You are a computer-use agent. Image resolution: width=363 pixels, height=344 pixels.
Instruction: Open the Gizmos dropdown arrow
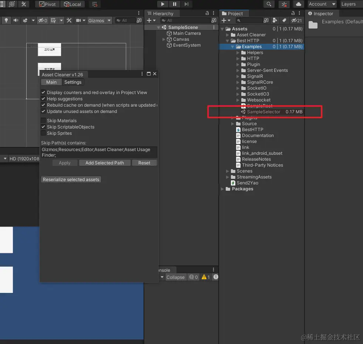(x=109, y=20)
